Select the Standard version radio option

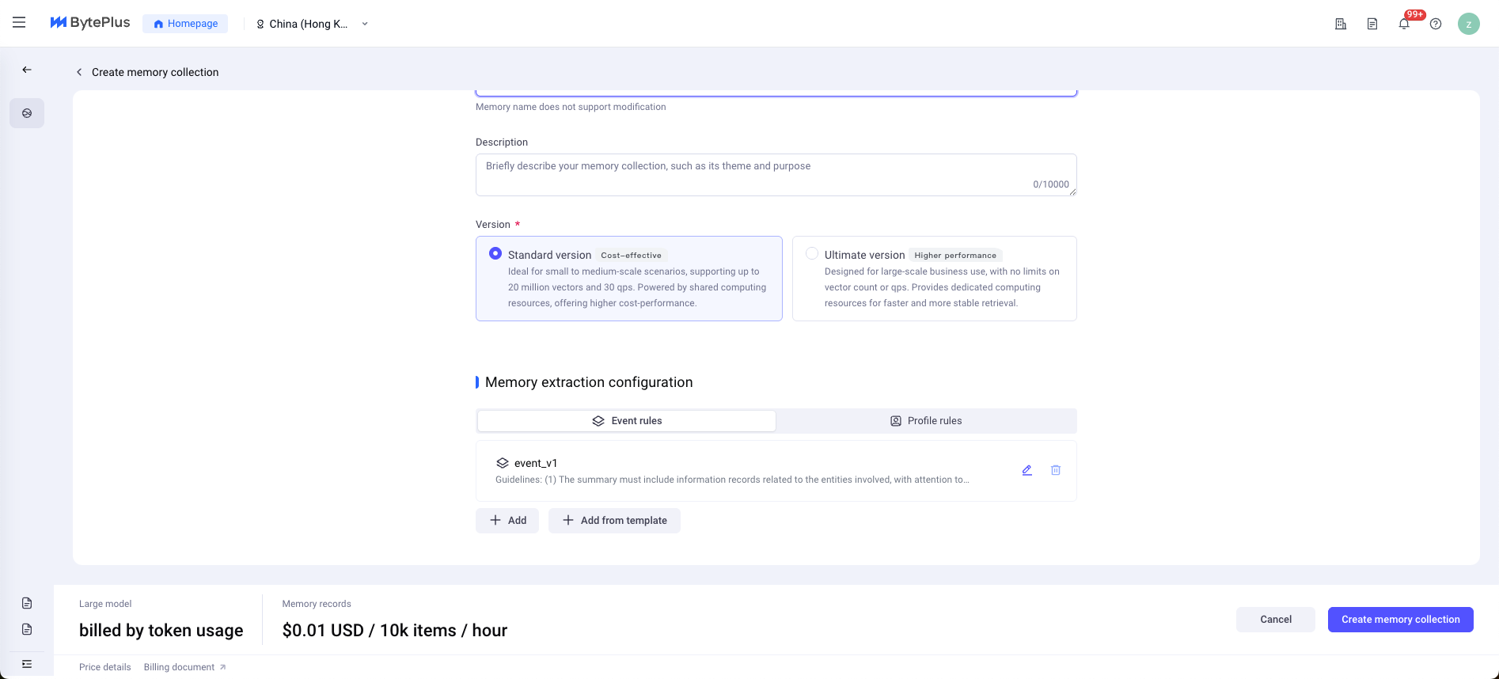[495, 254]
